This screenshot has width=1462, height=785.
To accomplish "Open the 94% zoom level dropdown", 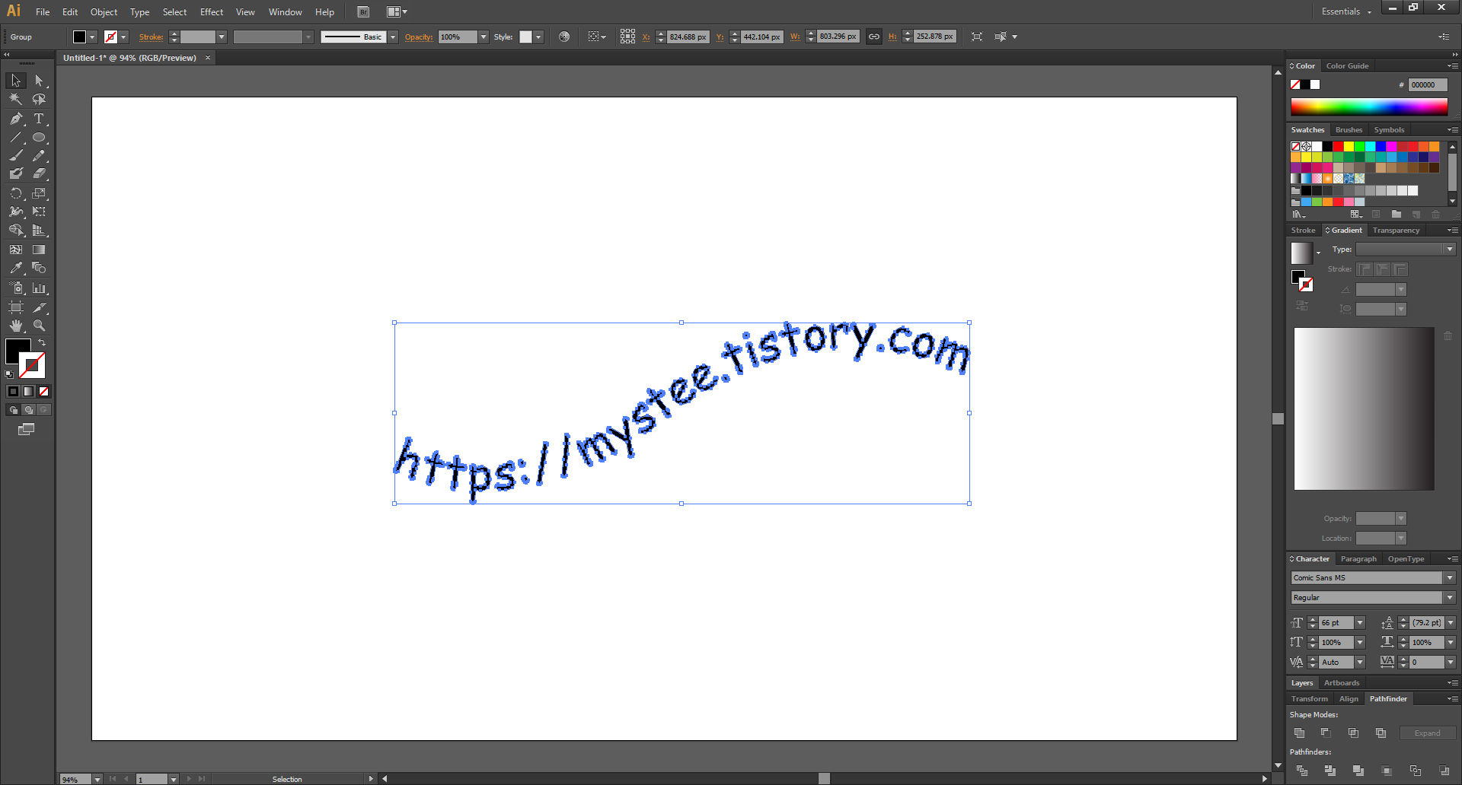I will [97, 779].
